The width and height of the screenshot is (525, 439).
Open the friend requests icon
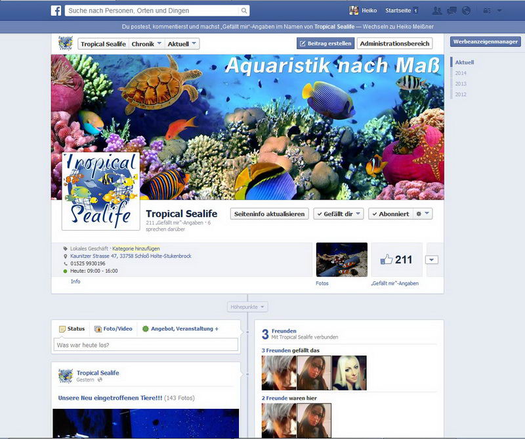tap(437, 11)
